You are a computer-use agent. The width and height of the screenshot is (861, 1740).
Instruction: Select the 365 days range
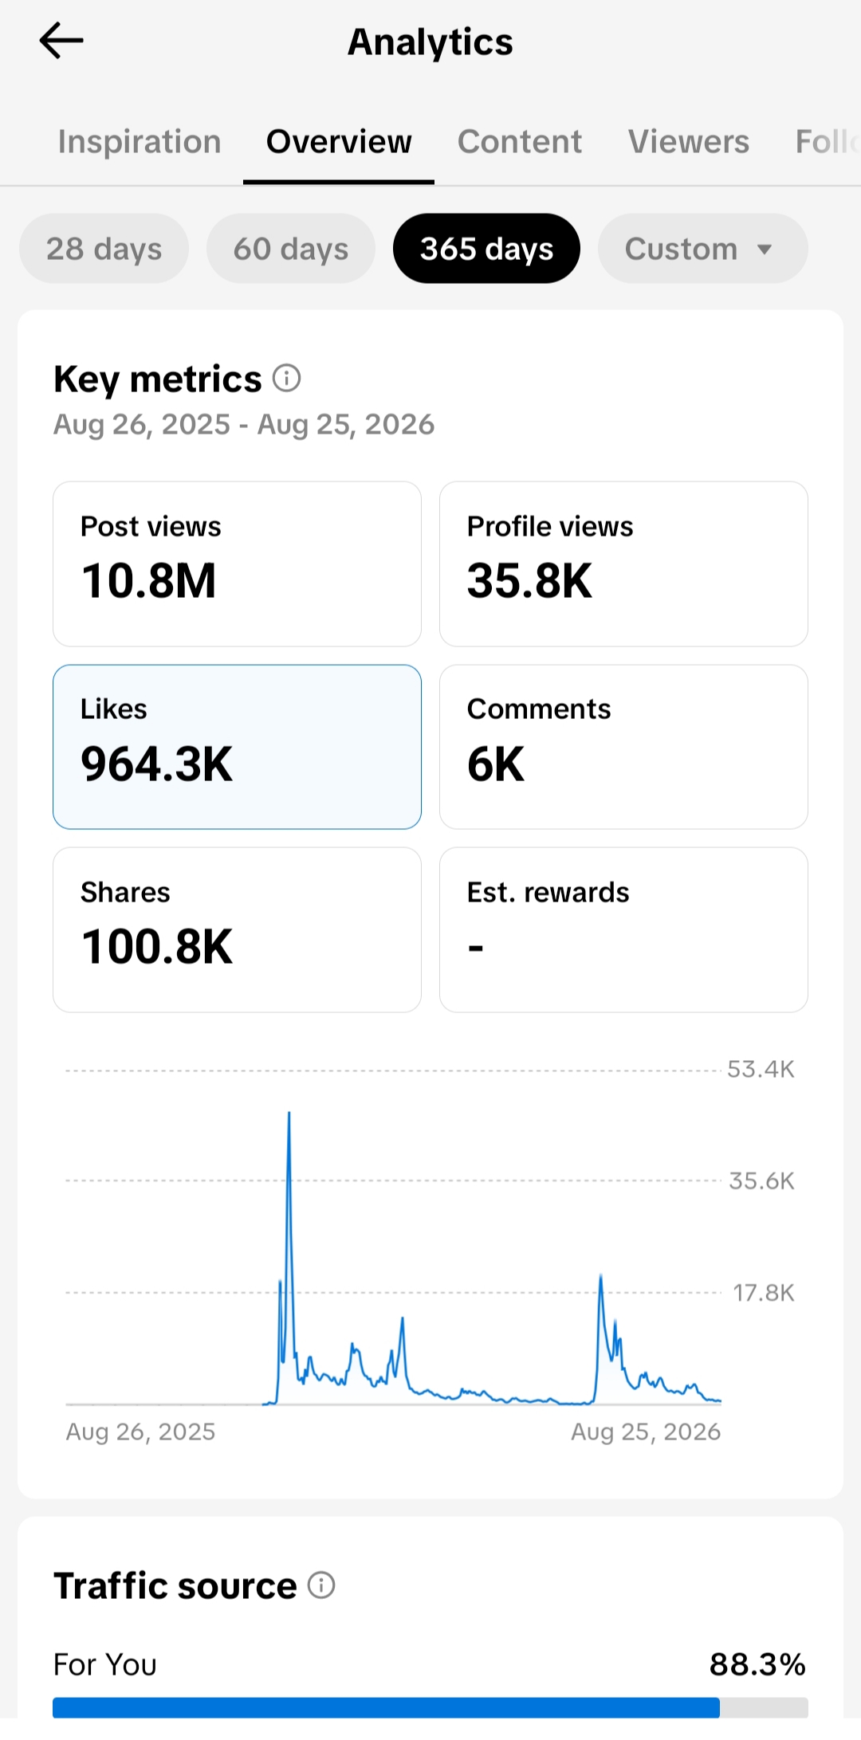coord(486,249)
